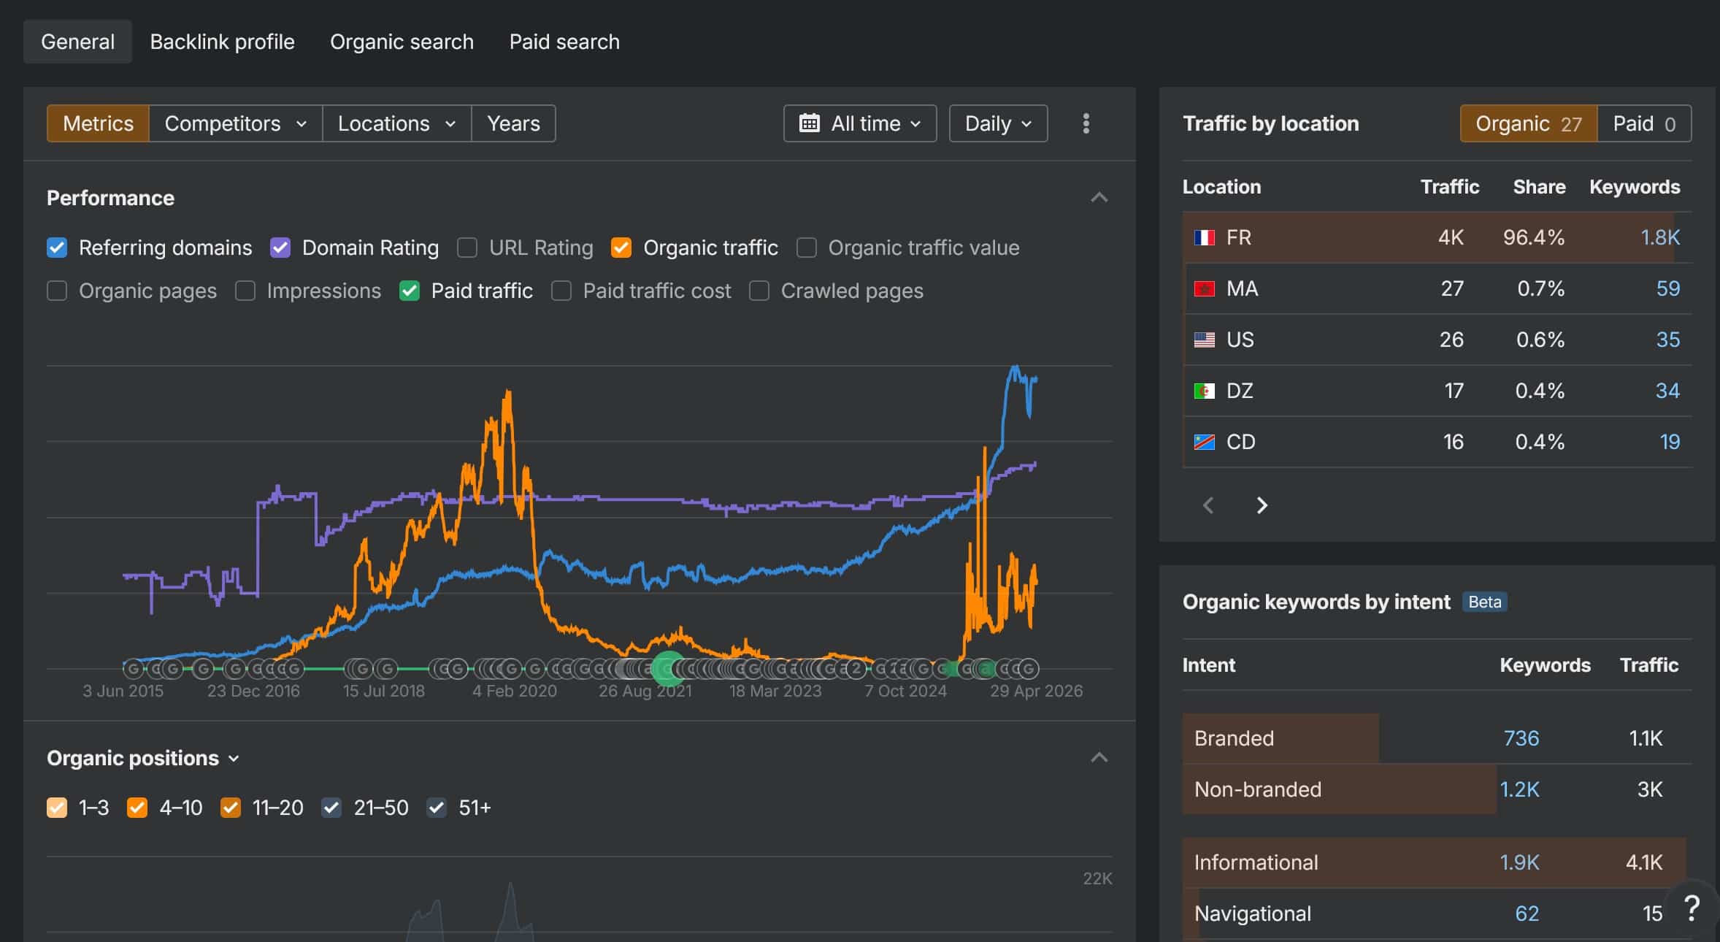Go to next page of traffic locations

coord(1262,505)
